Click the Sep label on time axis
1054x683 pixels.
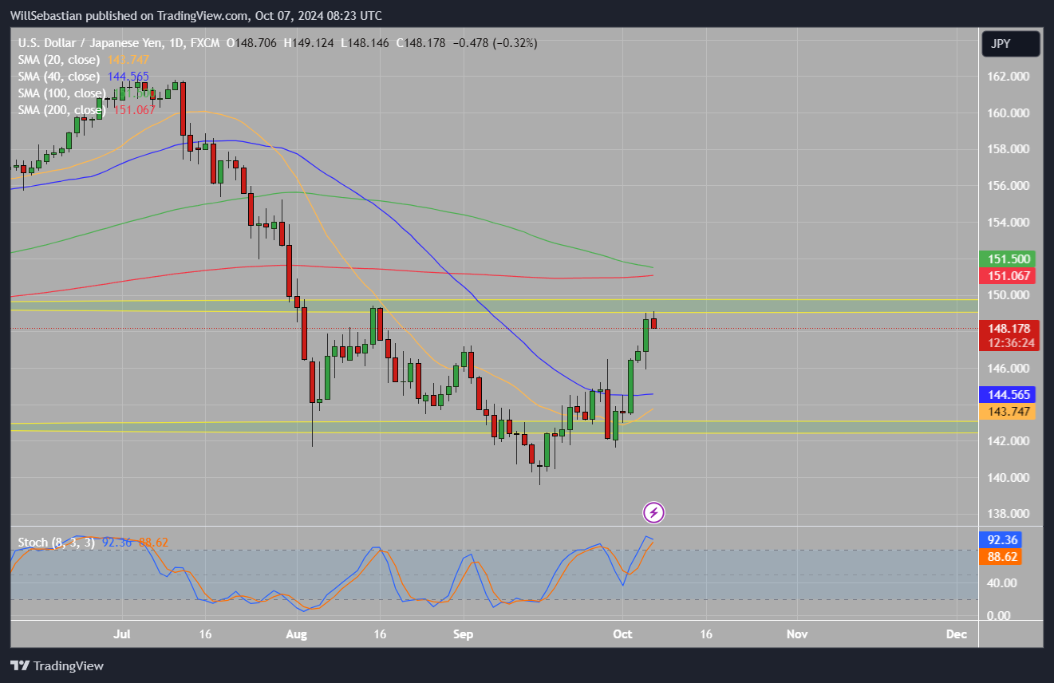[x=463, y=634]
